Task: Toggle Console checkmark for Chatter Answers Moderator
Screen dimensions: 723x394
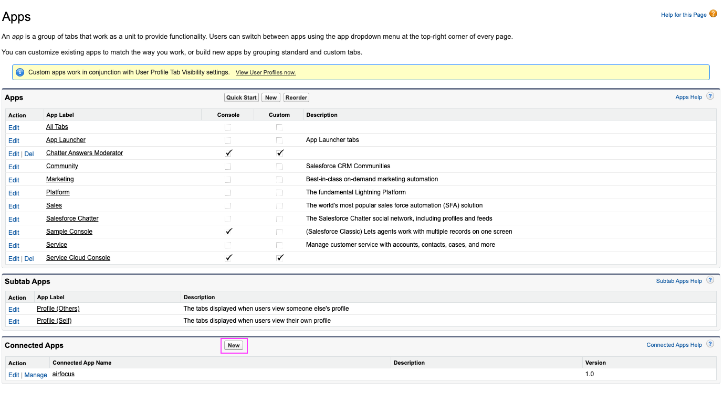Action: (x=228, y=153)
